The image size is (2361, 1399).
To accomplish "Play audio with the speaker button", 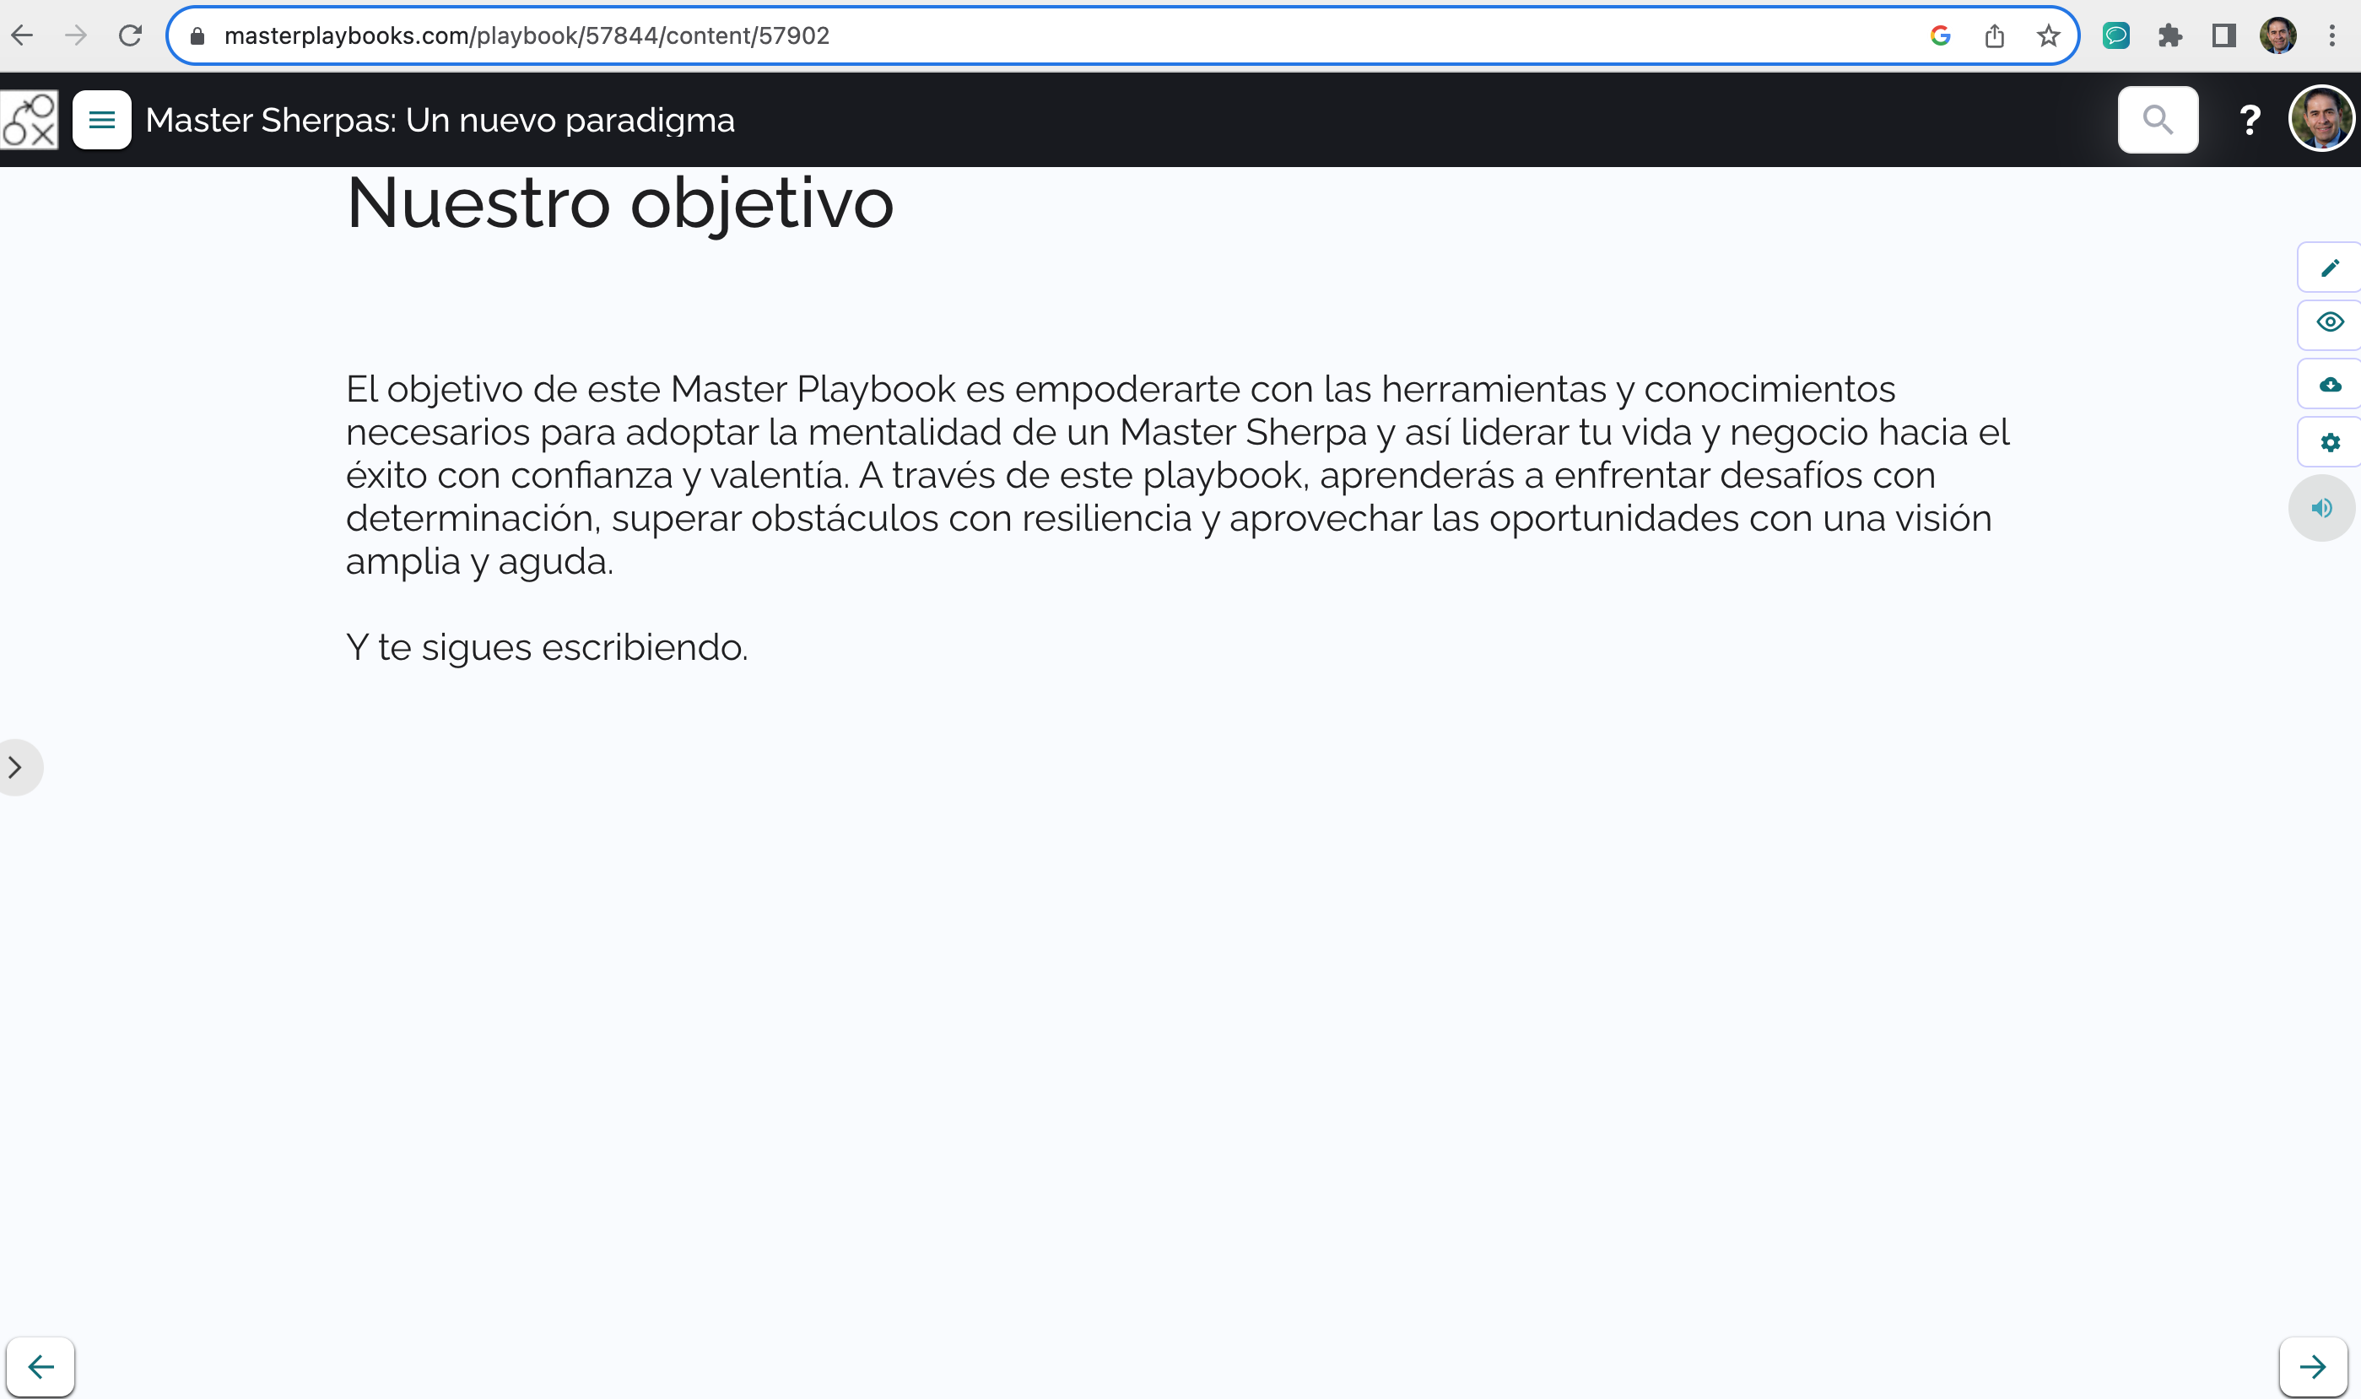I will (x=2321, y=508).
